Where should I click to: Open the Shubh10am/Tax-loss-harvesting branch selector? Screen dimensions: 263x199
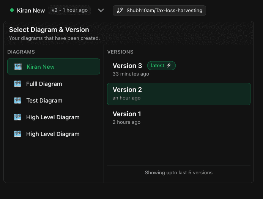click(x=159, y=11)
